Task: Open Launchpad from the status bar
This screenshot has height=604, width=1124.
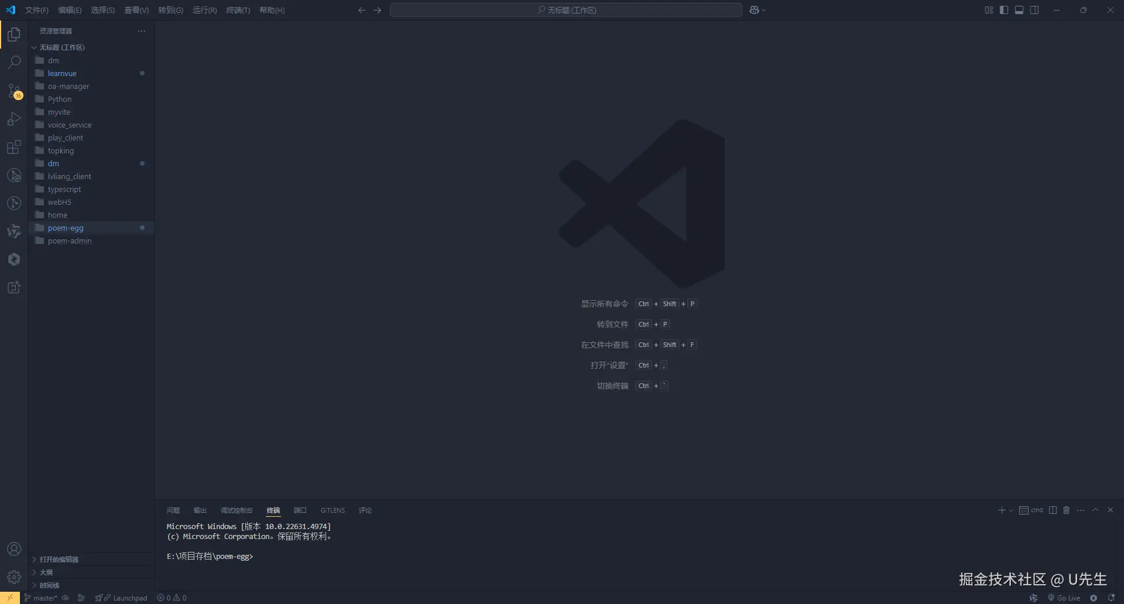Action: tap(122, 598)
